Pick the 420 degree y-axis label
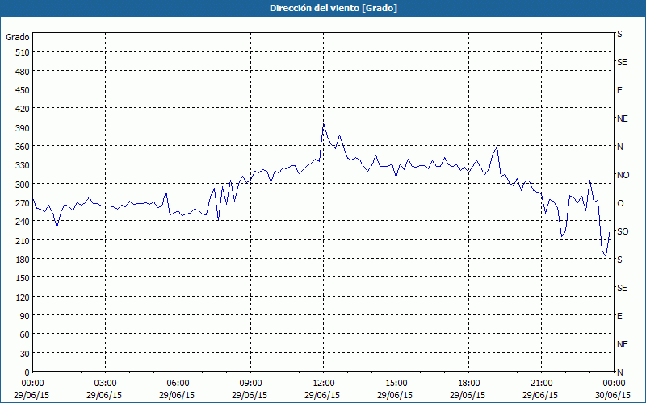Screen dimensions: 646x403 click(23, 110)
